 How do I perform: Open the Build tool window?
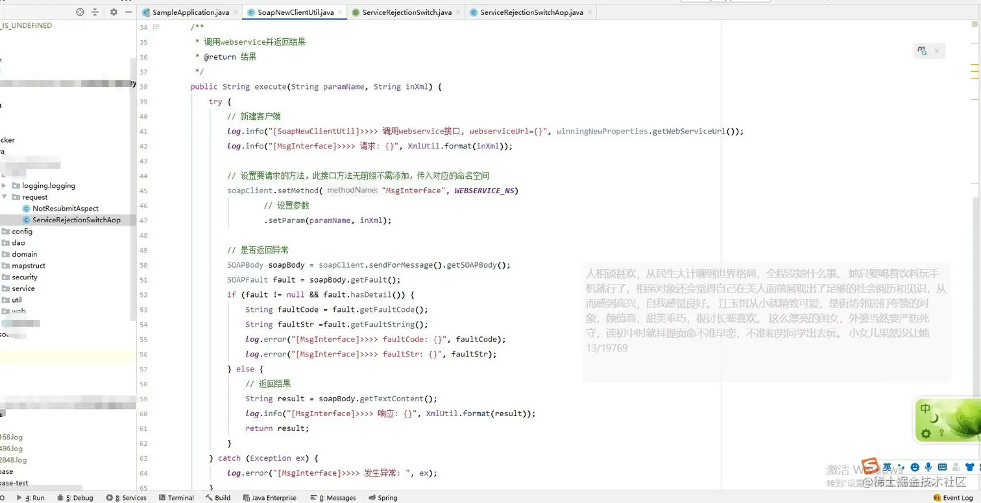tap(218, 498)
